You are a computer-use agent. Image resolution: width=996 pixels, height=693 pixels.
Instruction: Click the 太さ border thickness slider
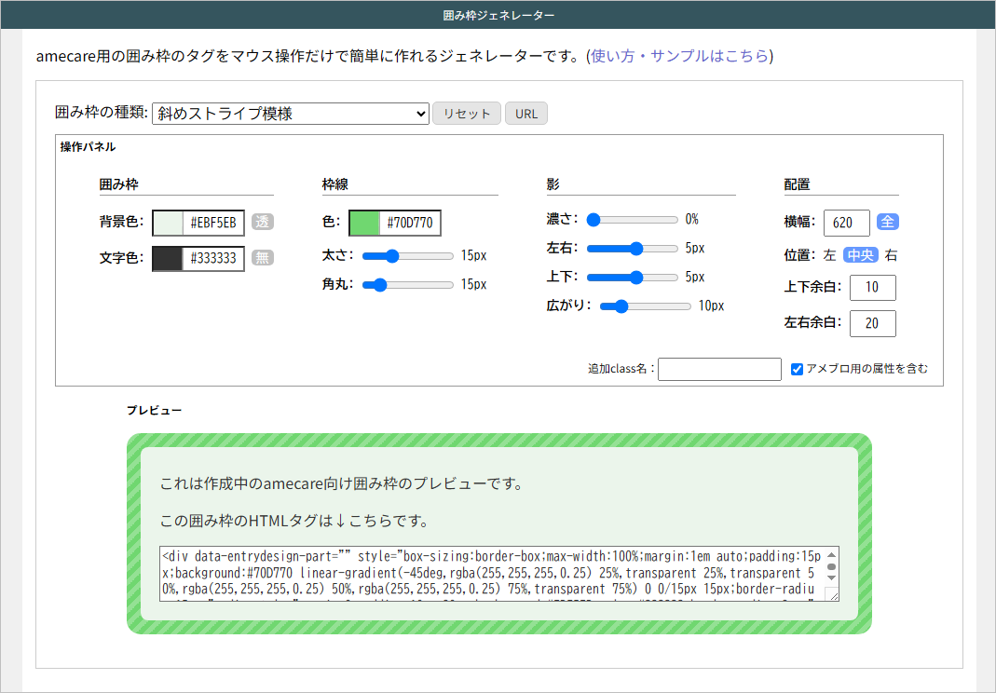pyautogui.click(x=408, y=256)
